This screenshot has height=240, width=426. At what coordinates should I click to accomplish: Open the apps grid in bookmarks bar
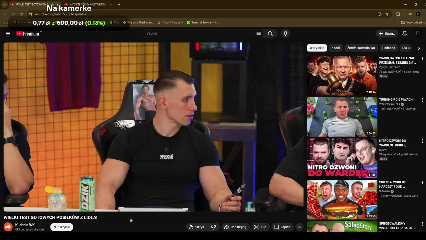[4, 22]
